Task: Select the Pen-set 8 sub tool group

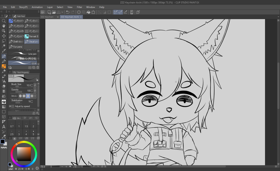Action: click(32, 36)
